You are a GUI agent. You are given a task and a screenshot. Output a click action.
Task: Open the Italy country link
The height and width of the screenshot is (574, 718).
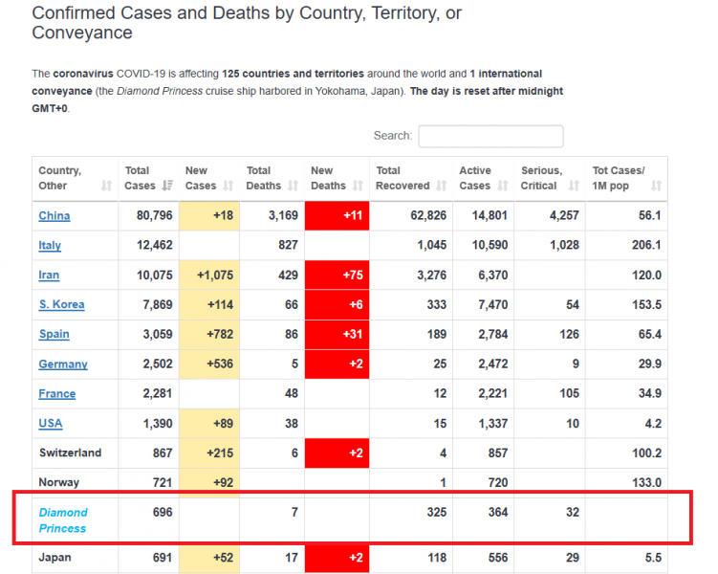click(50, 246)
